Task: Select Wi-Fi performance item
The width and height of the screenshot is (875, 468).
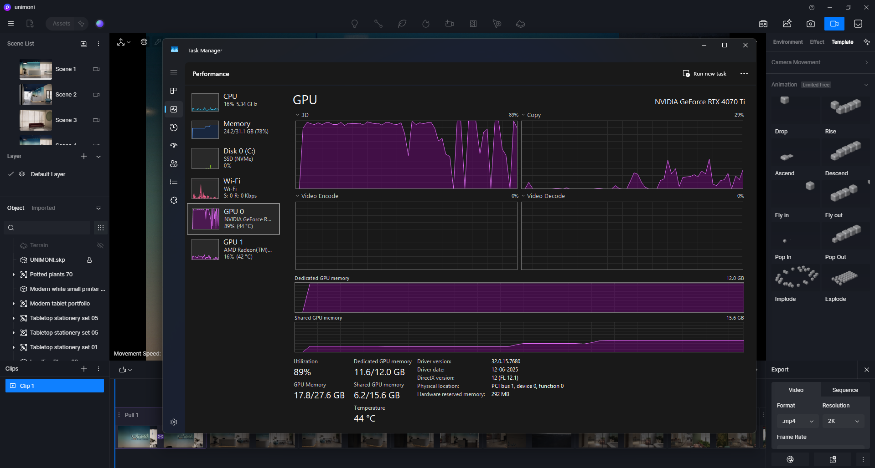Action: 233,188
